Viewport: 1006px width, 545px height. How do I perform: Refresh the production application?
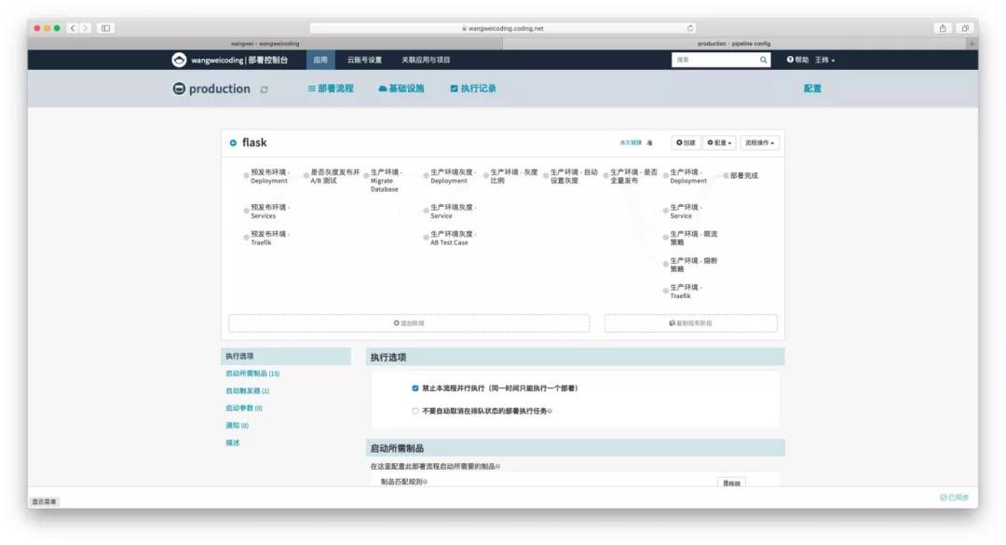[x=264, y=89]
